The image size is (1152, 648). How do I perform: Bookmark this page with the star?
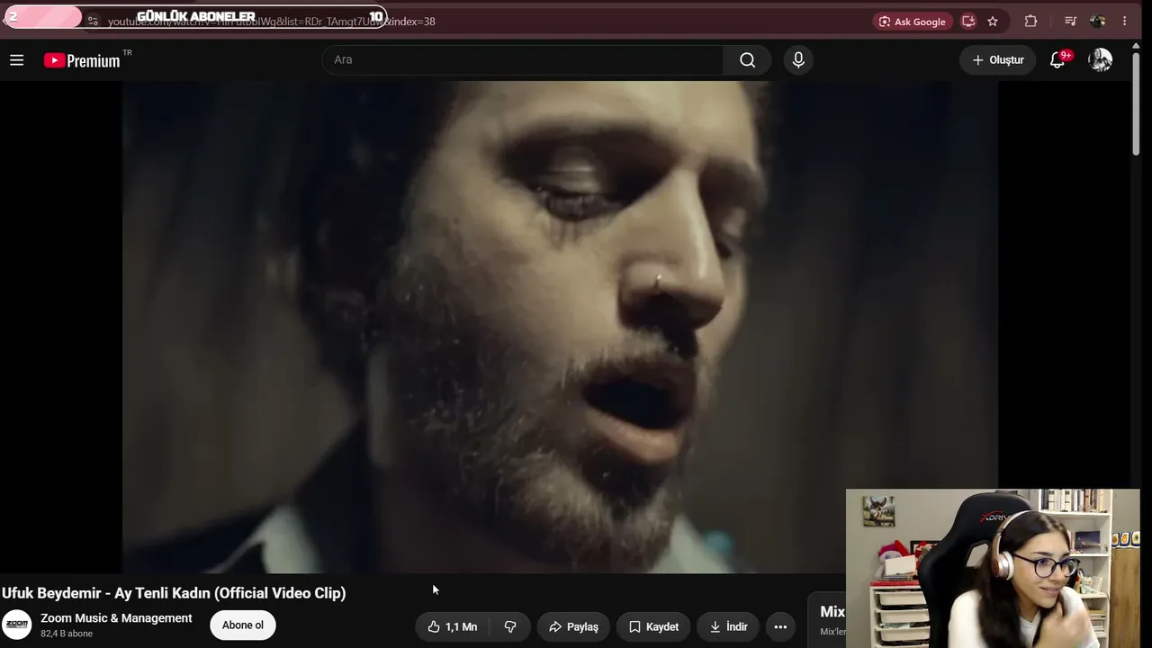pyautogui.click(x=993, y=22)
